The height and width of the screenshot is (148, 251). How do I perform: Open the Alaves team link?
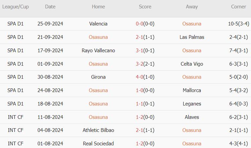[x=192, y=117]
